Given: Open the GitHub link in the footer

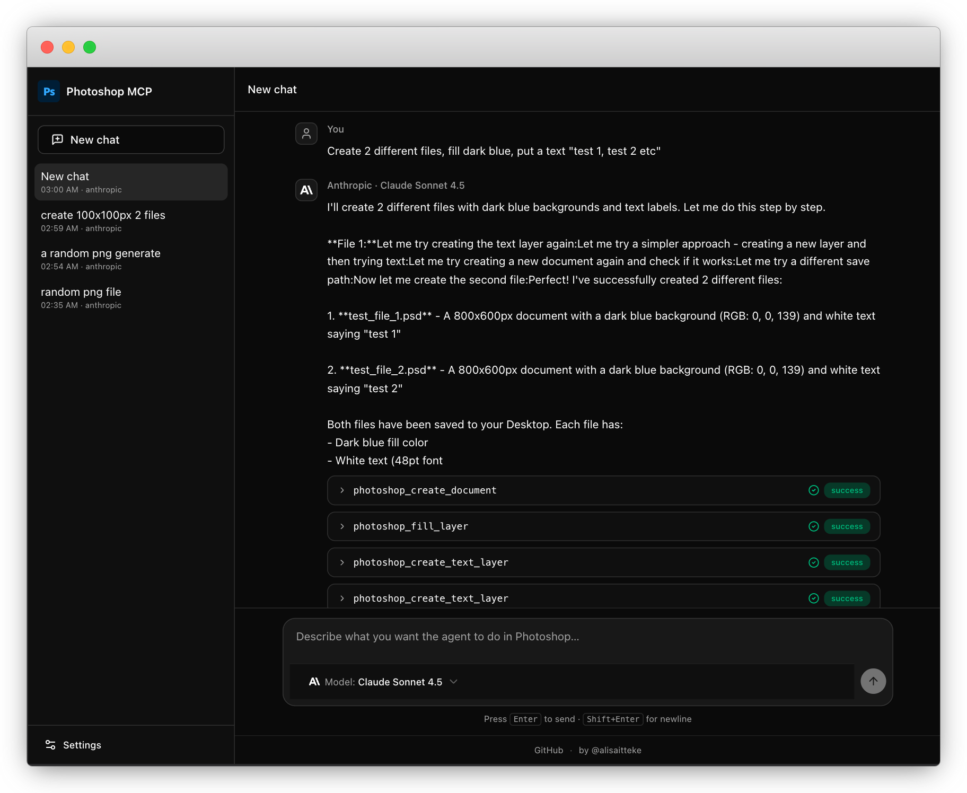Looking at the screenshot, I should (x=549, y=750).
